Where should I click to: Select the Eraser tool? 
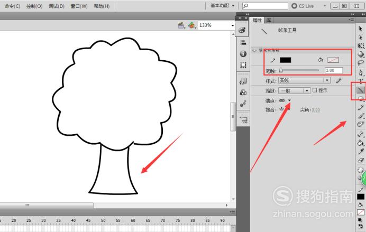point(361,160)
